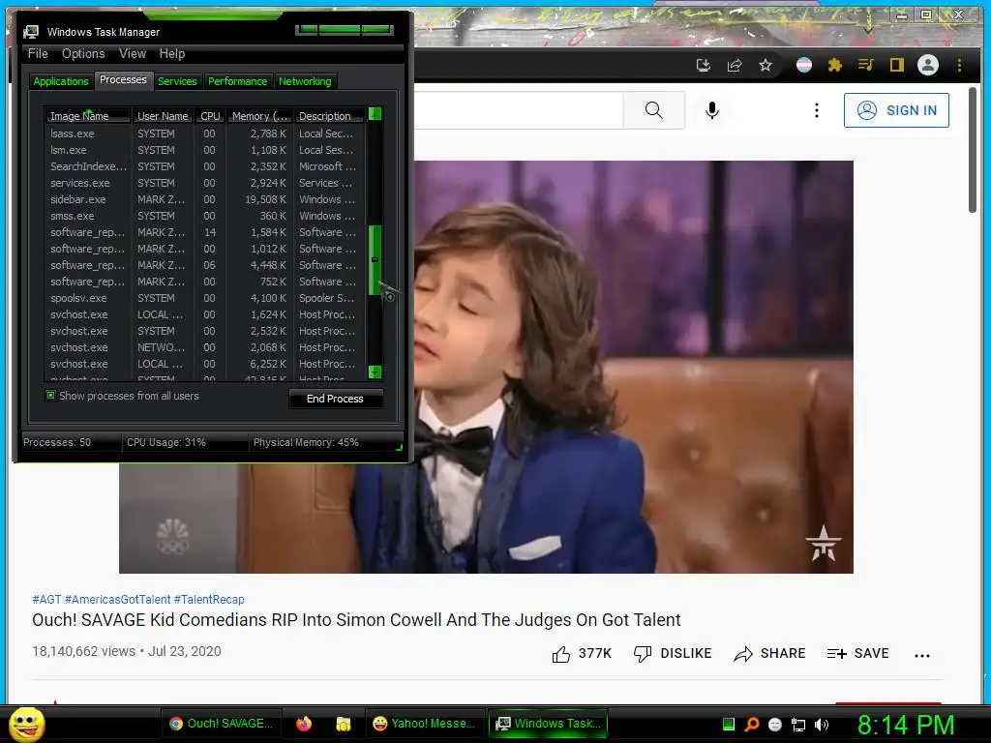Screen dimensions: 991x743
Task: Switch to the Services tab
Action: click(177, 81)
